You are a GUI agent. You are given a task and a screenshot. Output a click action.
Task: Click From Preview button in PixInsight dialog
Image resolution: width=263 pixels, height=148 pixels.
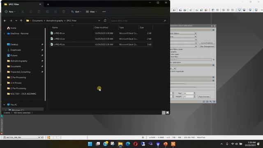pyautogui.click(x=204, y=97)
